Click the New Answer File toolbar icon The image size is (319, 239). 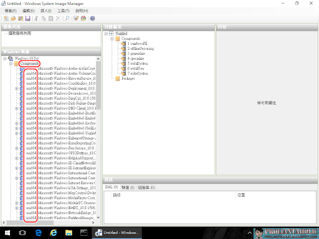(x=6, y=18)
